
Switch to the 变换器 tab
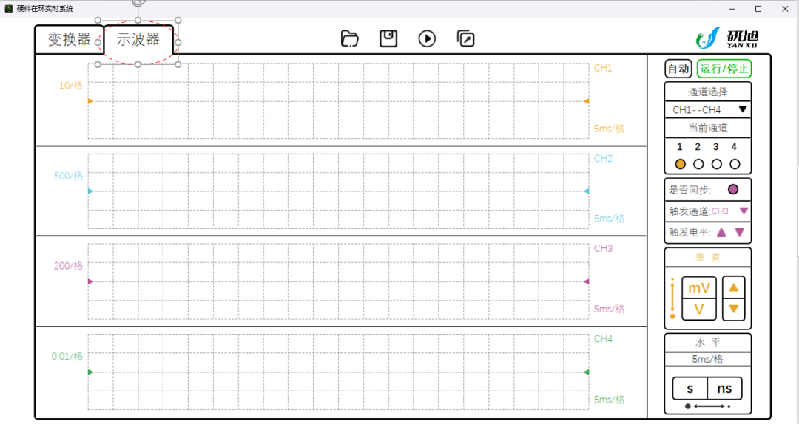coord(70,39)
